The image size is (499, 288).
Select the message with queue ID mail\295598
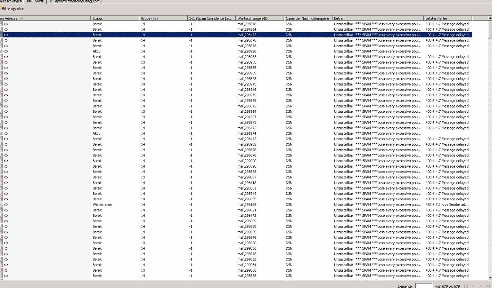pyautogui.click(x=236, y=166)
